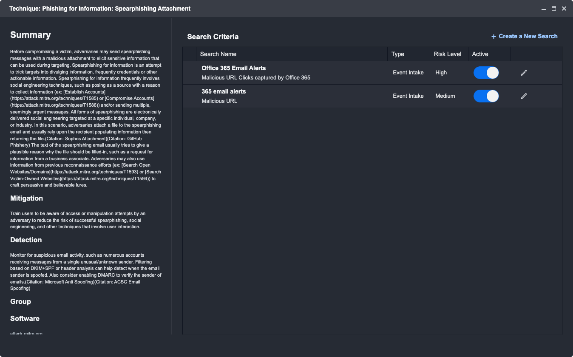Maximize the Technique window
Screen dimensions: 573x357
[554, 8]
